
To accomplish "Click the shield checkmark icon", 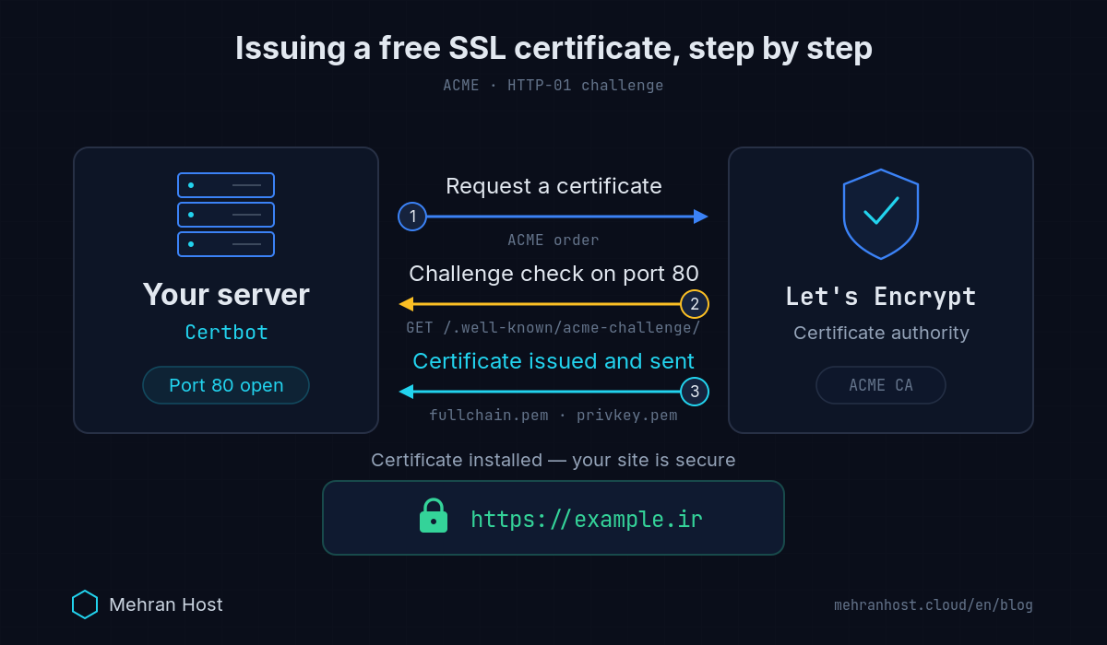I will [x=881, y=215].
